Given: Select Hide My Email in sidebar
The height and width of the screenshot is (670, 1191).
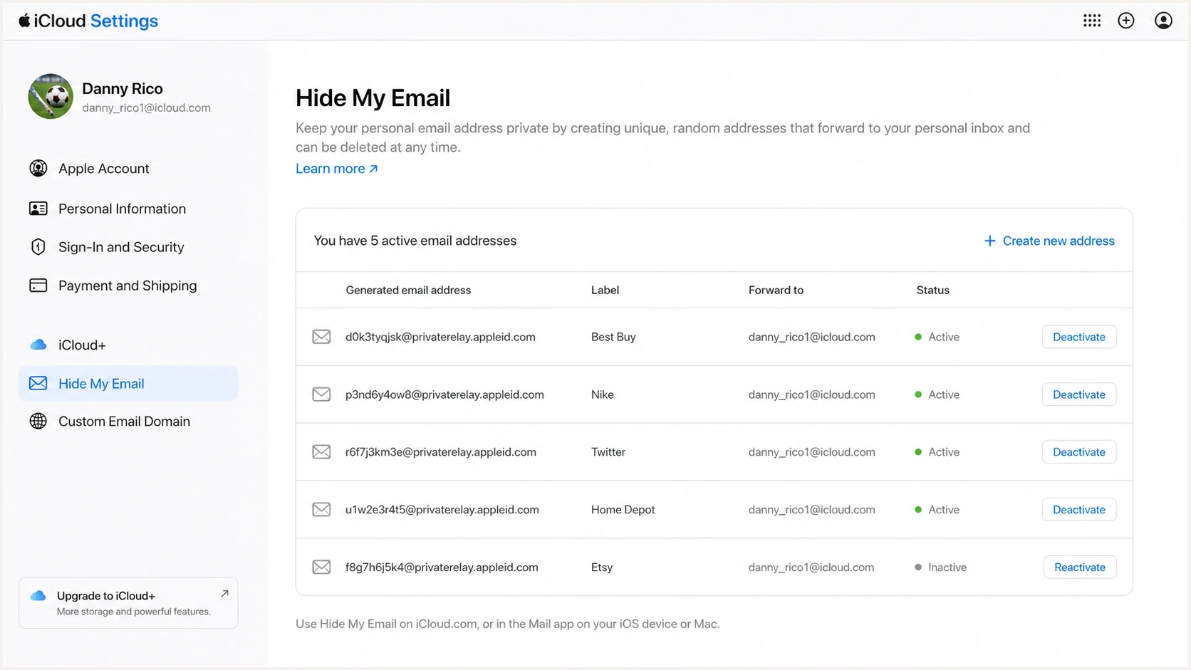Looking at the screenshot, I should coord(128,383).
